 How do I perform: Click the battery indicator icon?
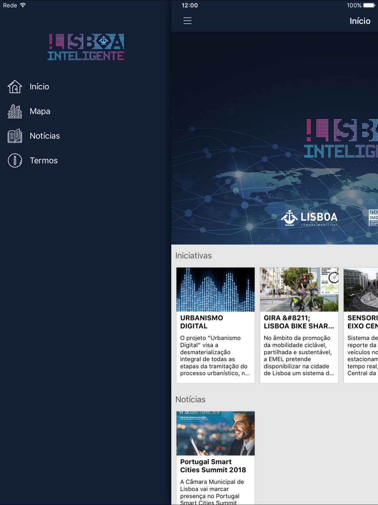coord(369,5)
